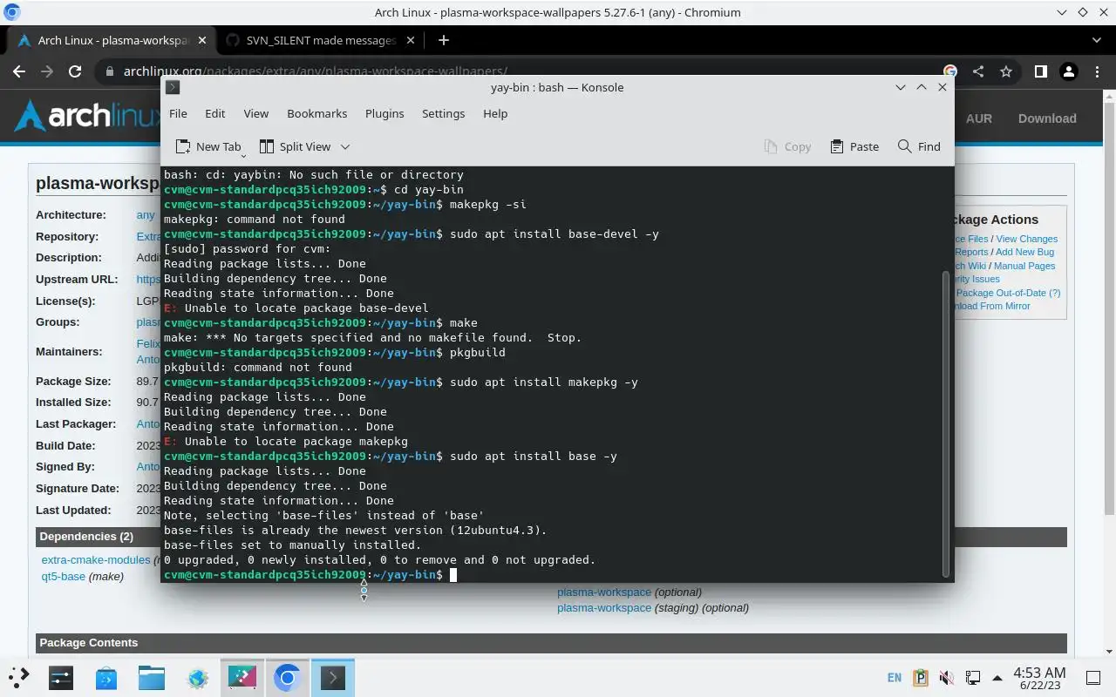This screenshot has height=697, width=1116.
Task: Go back in Chromium
Action: click(19, 71)
